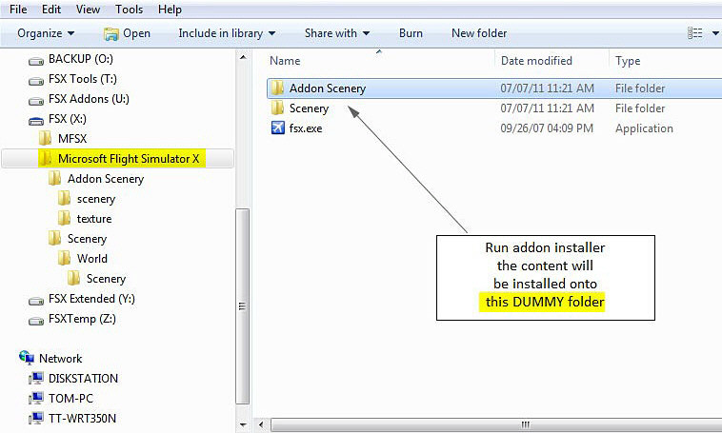Select Microsoft Flight Simulator X label
The image size is (722, 433).
point(129,159)
